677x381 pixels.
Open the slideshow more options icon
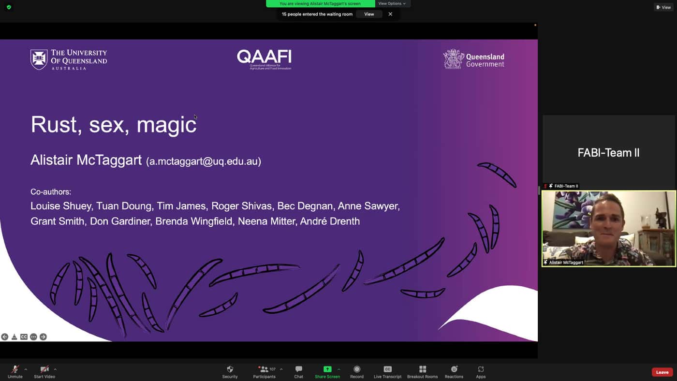pos(33,337)
